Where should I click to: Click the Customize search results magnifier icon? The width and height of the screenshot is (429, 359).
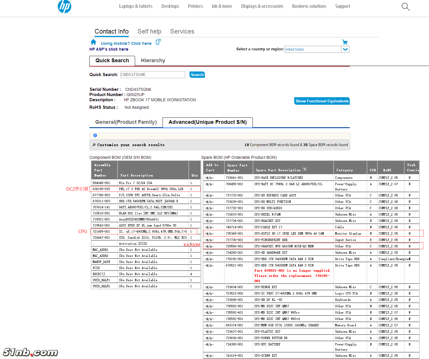(94, 145)
